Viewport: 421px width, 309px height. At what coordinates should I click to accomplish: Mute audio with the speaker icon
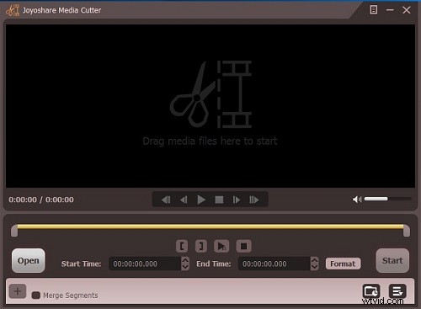tap(357, 200)
